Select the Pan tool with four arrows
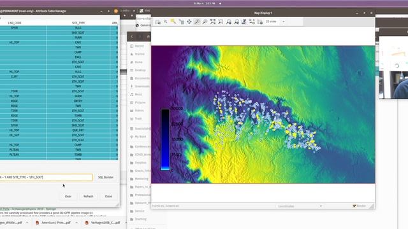The image size is (408, 229). [189, 22]
